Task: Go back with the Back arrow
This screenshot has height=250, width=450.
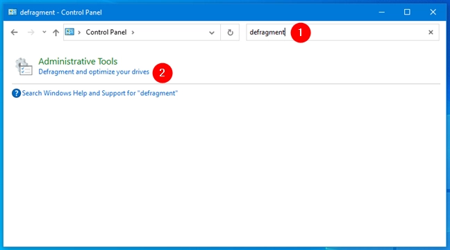Action: (x=14, y=33)
